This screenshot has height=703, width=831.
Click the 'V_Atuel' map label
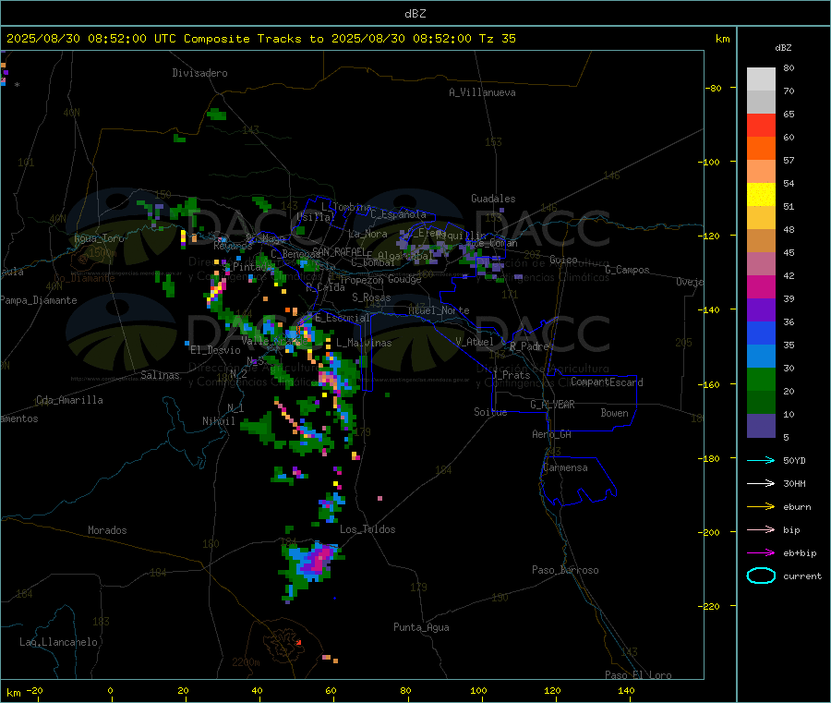[475, 342]
